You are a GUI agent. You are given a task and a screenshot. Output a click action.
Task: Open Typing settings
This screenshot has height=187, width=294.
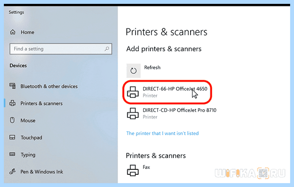pyautogui.click(x=28, y=155)
